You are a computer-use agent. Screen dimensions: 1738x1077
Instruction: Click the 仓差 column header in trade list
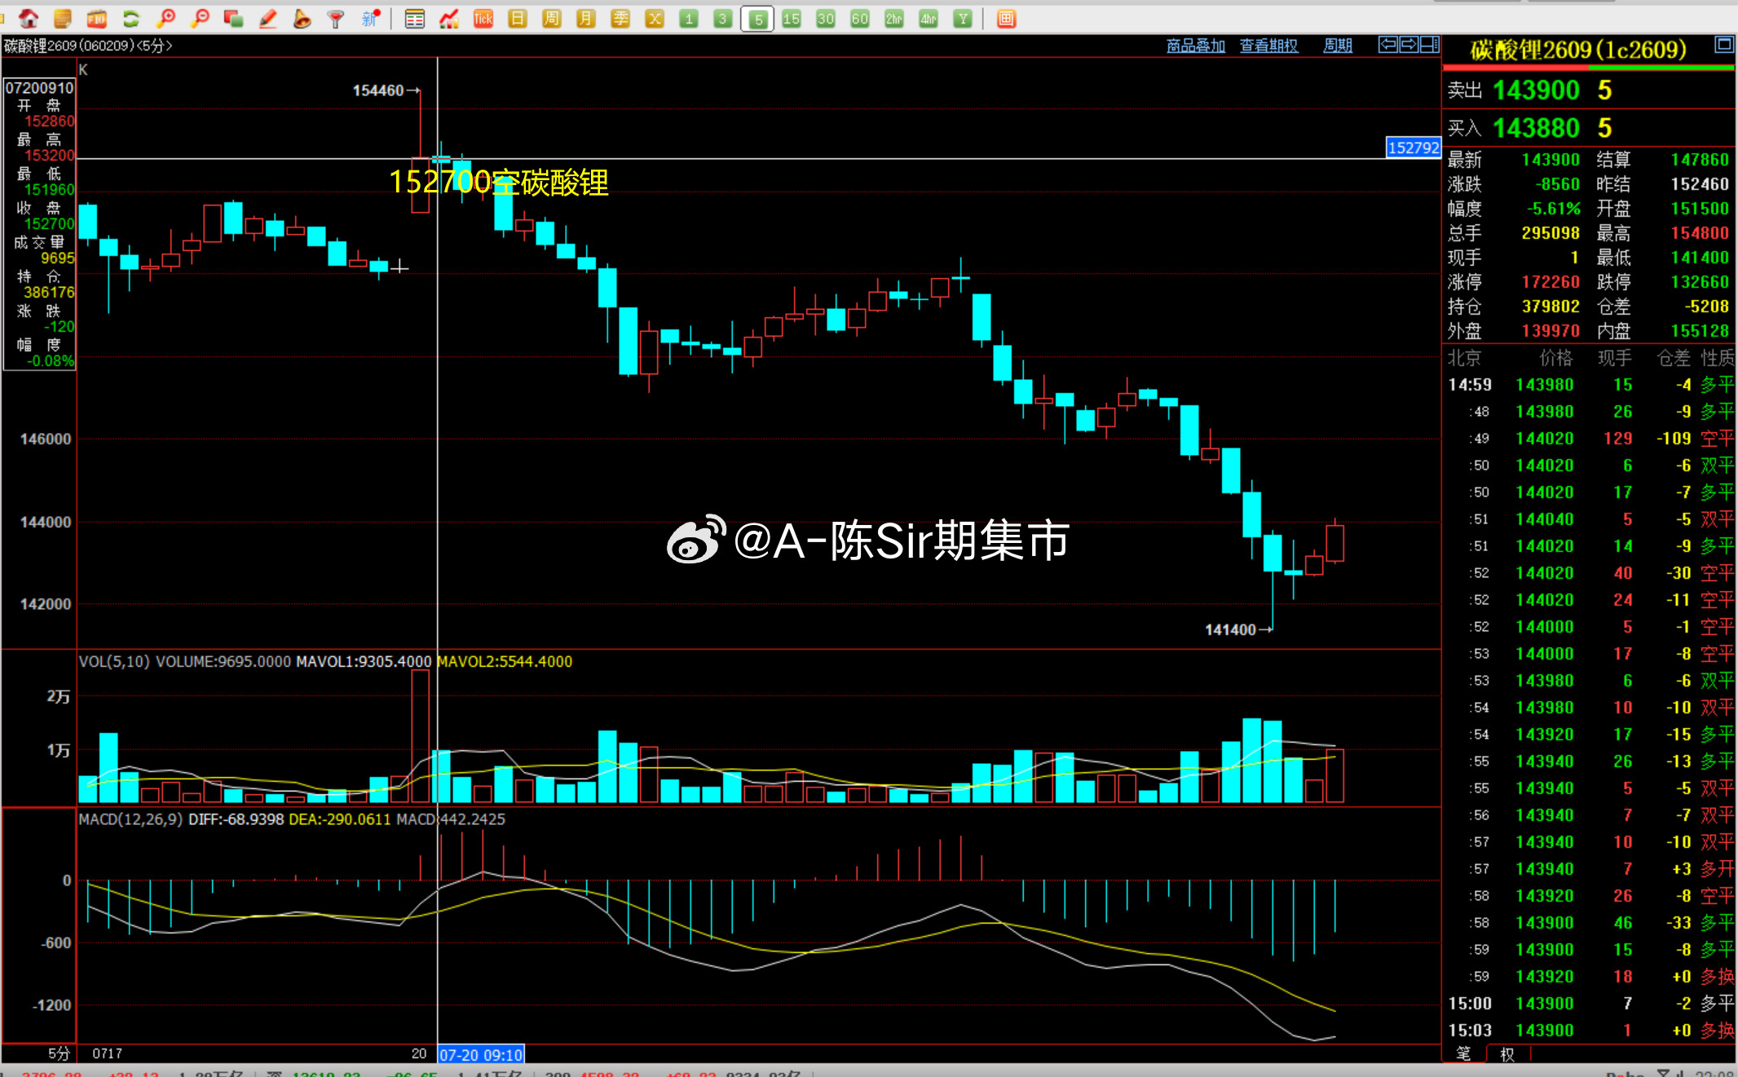(1674, 358)
